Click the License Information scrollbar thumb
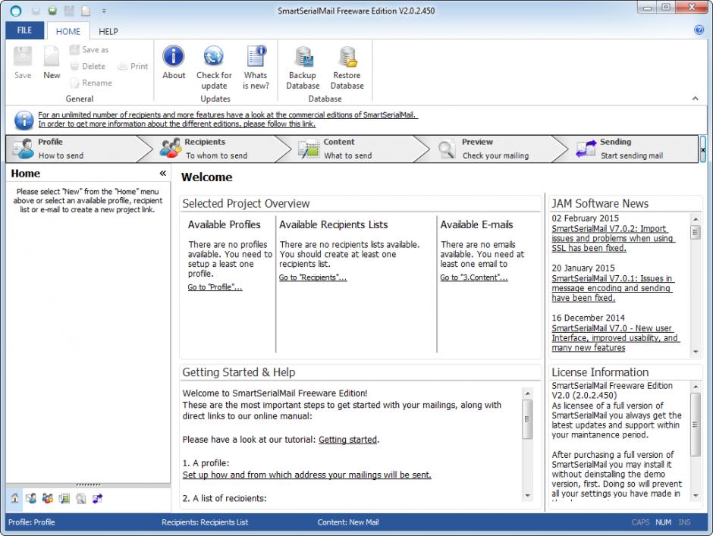713x536 pixels. tap(696, 424)
